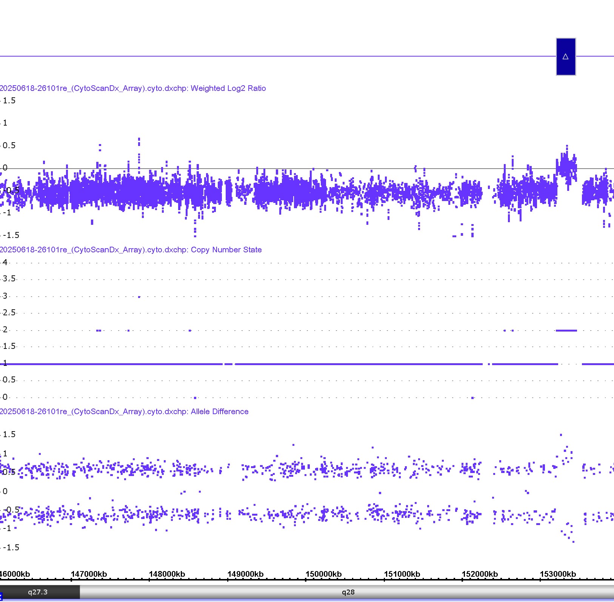Image resolution: width=614 pixels, height=602 pixels.
Task: Click the lone copy number state 3 point
Action: tap(139, 297)
